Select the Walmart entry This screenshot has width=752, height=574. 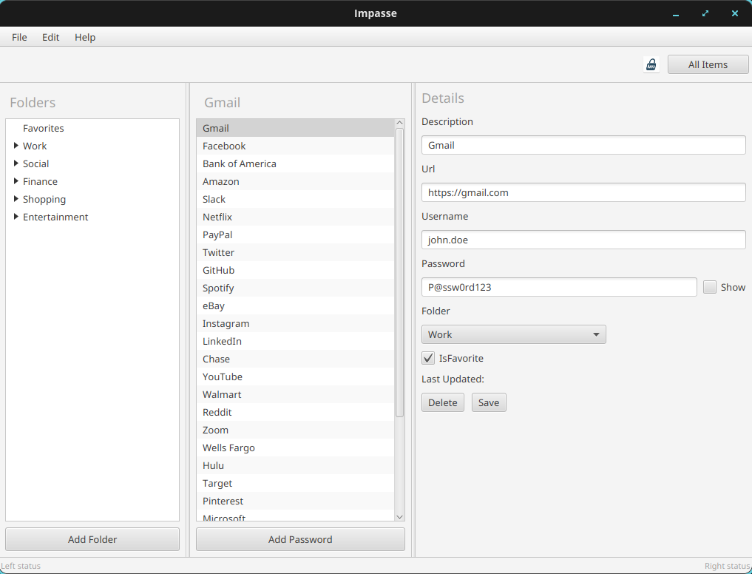click(x=295, y=394)
